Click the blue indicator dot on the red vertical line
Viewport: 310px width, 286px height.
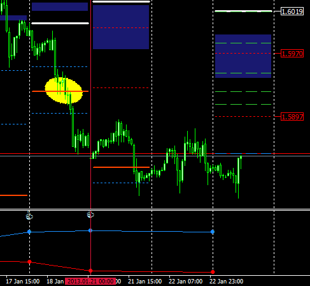tap(90, 230)
